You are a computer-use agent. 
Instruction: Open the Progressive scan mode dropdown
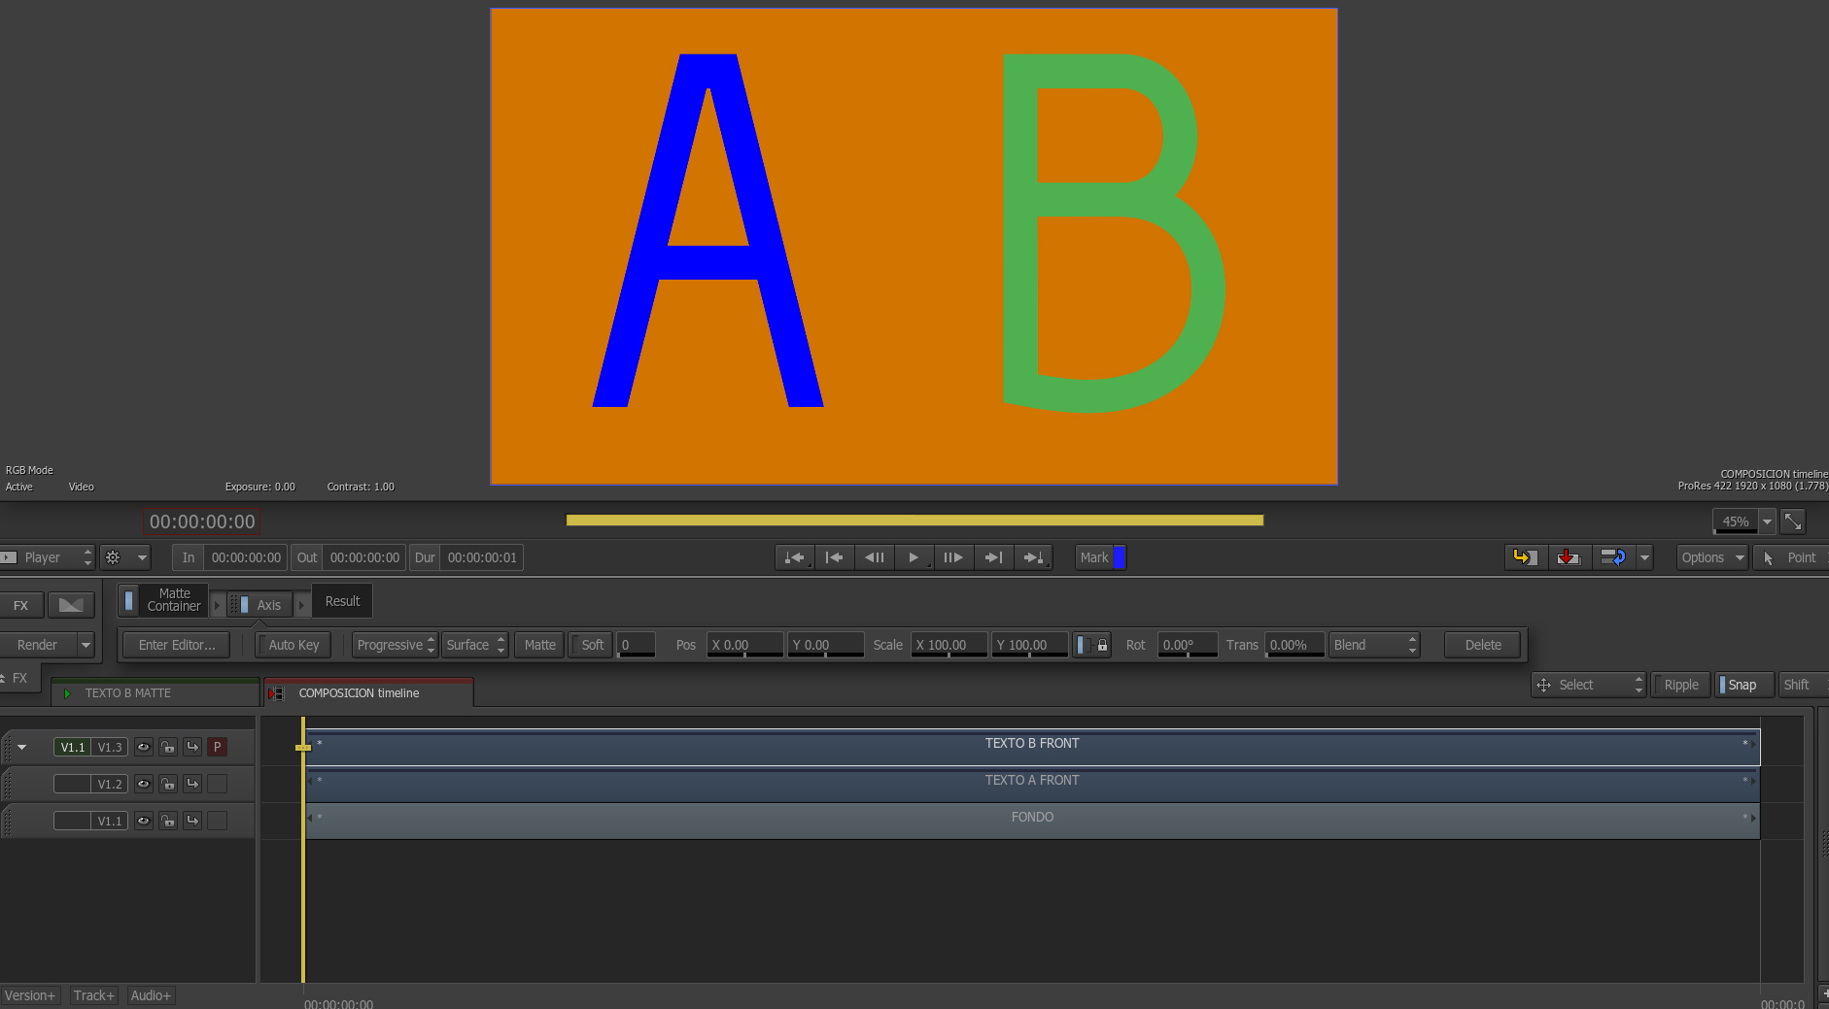[395, 645]
